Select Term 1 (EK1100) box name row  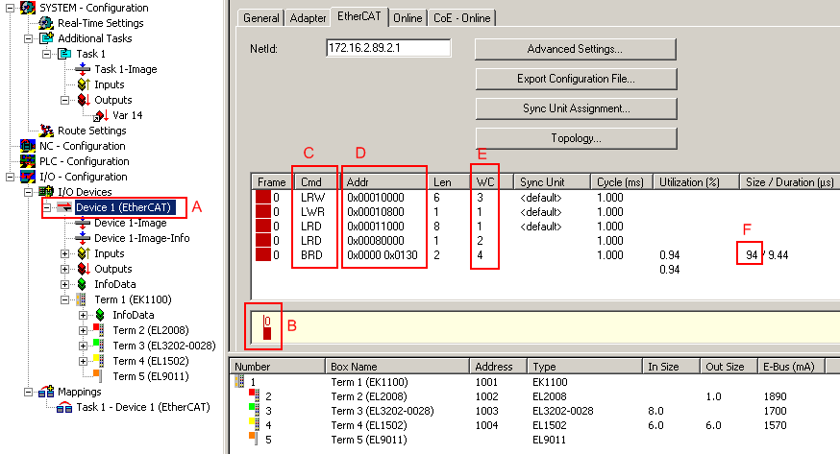pos(369,382)
